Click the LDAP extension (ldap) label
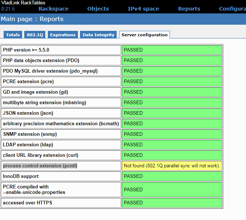This screenshot has width=246, height=220. click(x=28, y=145)
